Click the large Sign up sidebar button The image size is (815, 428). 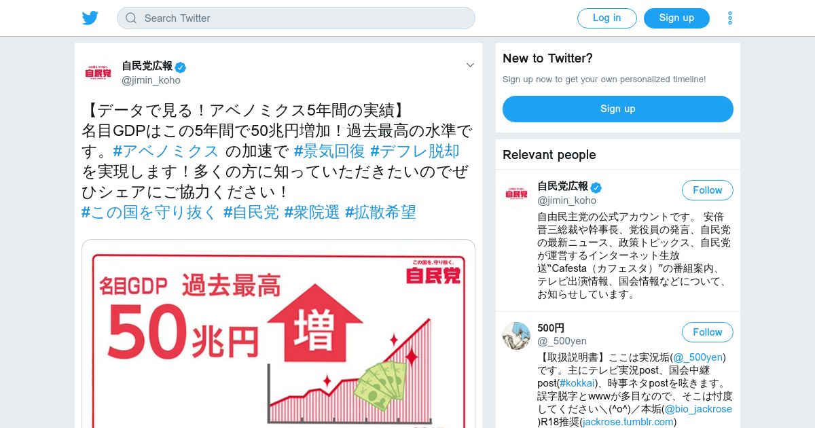tap(618, 109)
